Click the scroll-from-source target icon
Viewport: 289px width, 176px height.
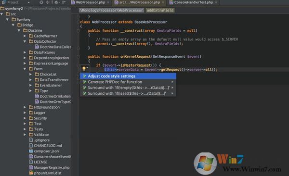(x=41, y=2)
